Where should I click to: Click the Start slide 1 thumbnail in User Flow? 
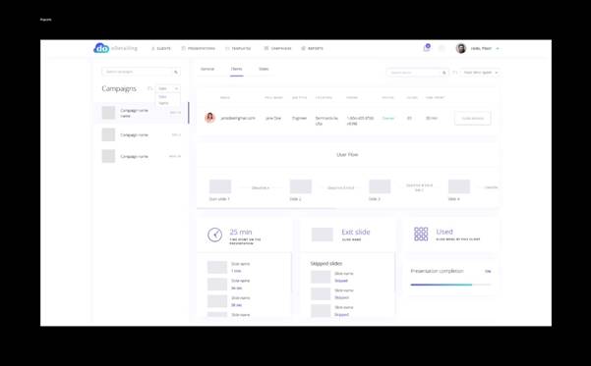220,186
